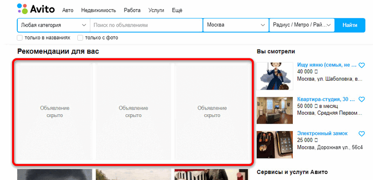Open the studio apartment photo thumbnail
373x180 pixels.
(x=275, y=111)
